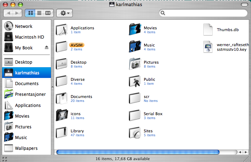Open the scr folder icon
This screenshot has width=251, height=162.
coord(135,98)
